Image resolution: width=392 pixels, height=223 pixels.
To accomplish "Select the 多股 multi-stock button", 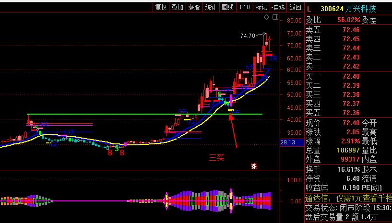I will (194, 7).
